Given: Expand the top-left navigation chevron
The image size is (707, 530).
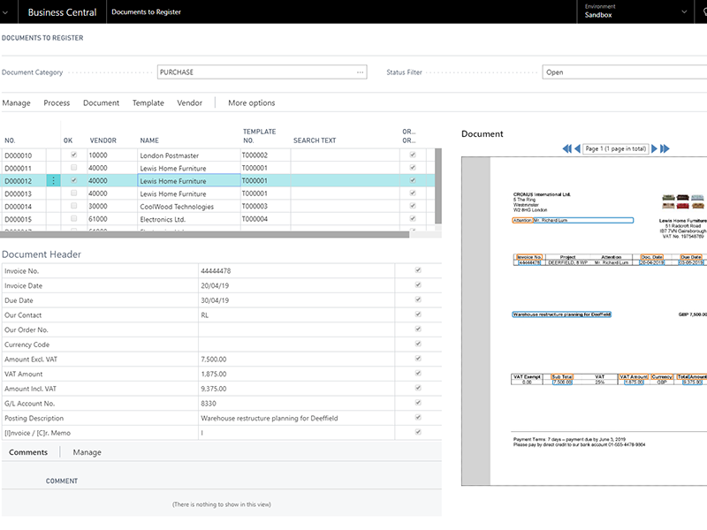Looking at the screenshot, I should (x=5, y=12).
